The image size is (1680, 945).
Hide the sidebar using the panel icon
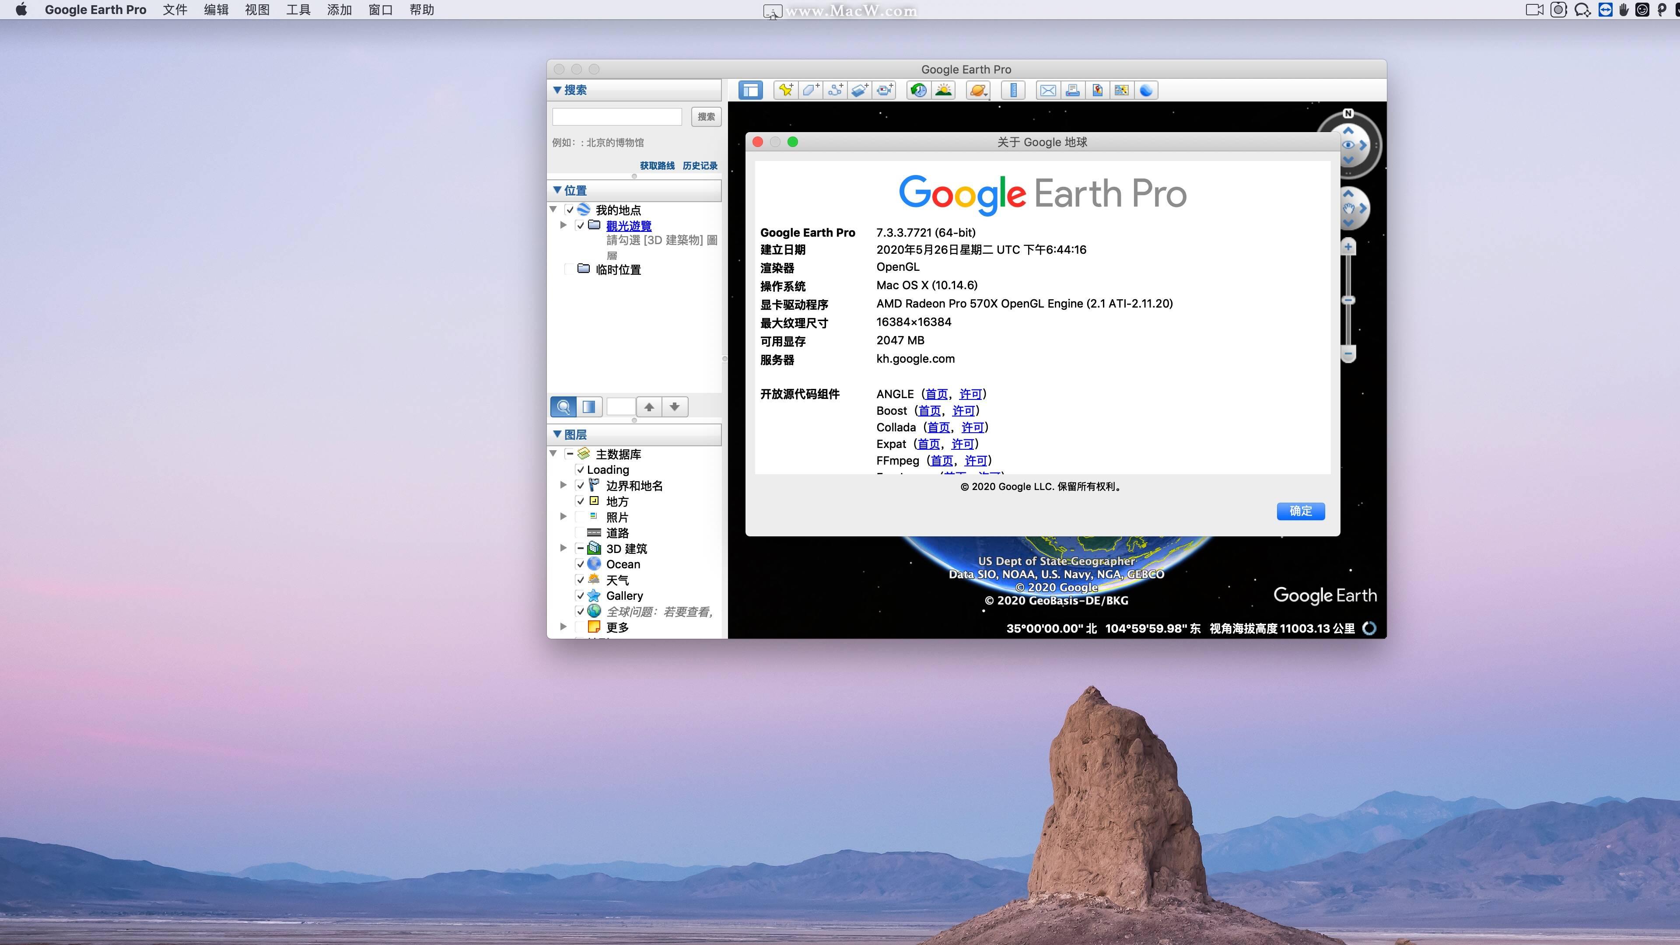[x=751, y=90]
